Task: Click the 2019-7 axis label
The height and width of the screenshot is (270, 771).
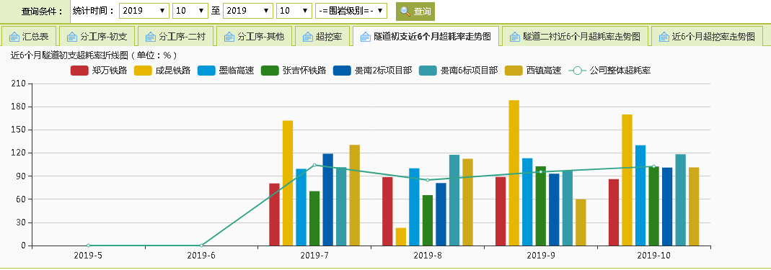Action: [x=314, y=256]
